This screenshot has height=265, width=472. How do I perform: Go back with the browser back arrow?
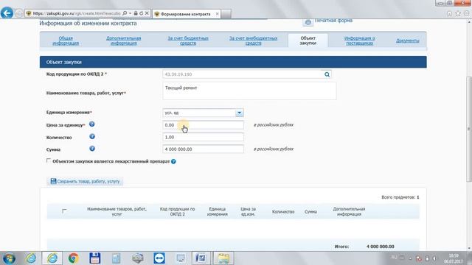pyautogui.click(x=7, y=13)
